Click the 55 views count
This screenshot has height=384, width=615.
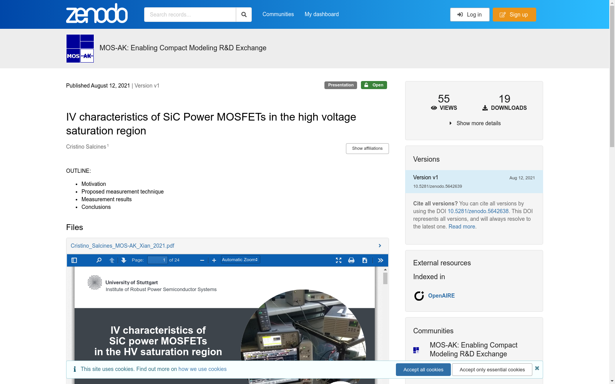444,99
